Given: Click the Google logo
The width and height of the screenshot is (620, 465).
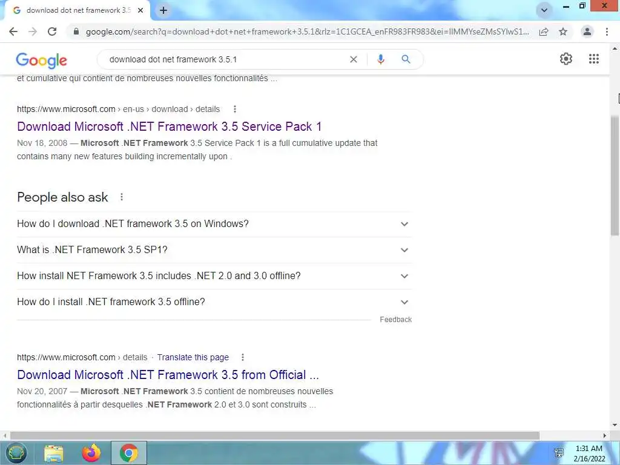Looking at the screenshot, I should click(42, 60).
